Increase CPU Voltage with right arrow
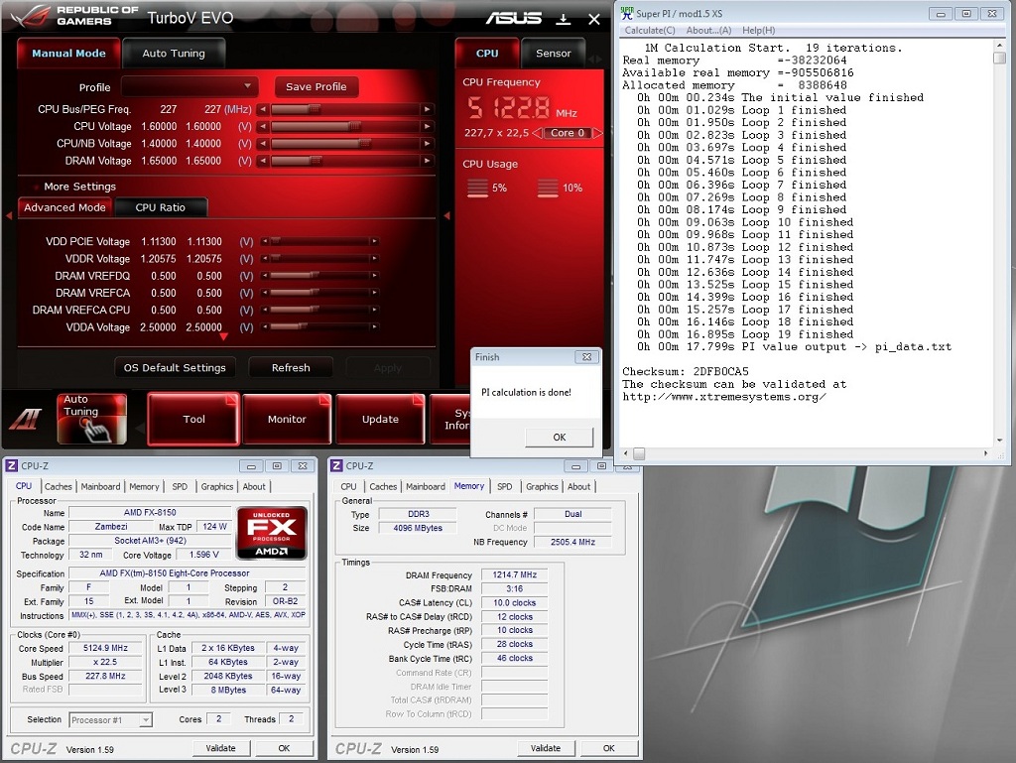This screenshot has width=1016, height=763. (x=427, y=126)
